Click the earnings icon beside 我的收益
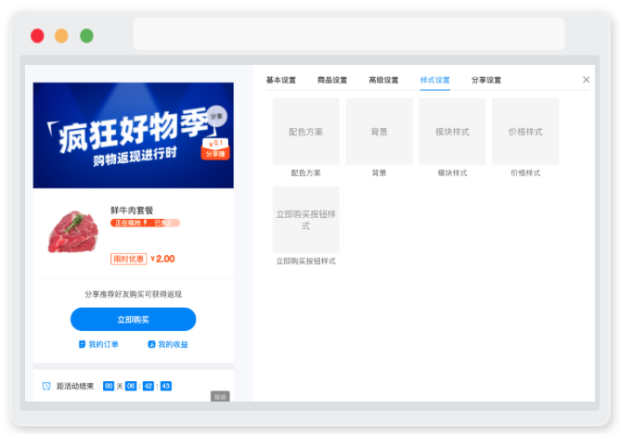The height and width of the screenshot is (434, 620). coord(151,344)
